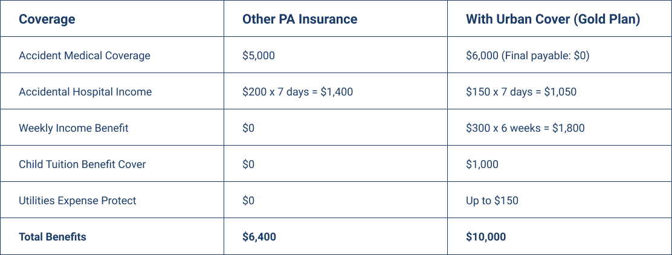Click the $5,000 medical coverage cell
This screenshot has width=672, height=255.
click(x=259, y=56)
